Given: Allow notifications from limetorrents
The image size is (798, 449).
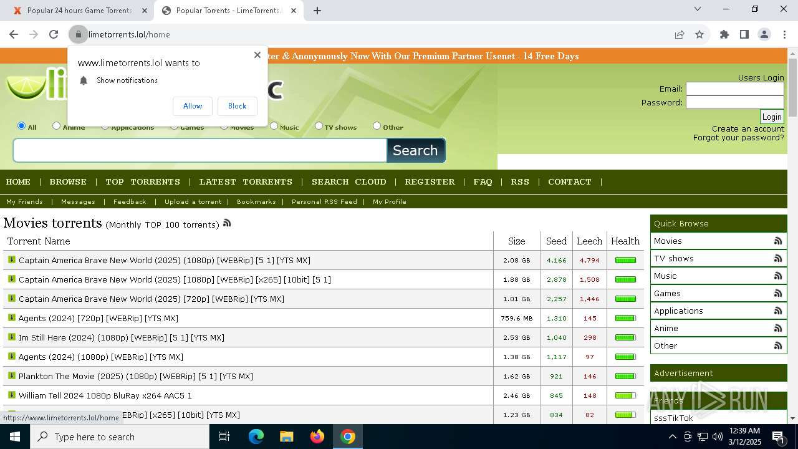Looking at the screenshot, I should 193,106.
